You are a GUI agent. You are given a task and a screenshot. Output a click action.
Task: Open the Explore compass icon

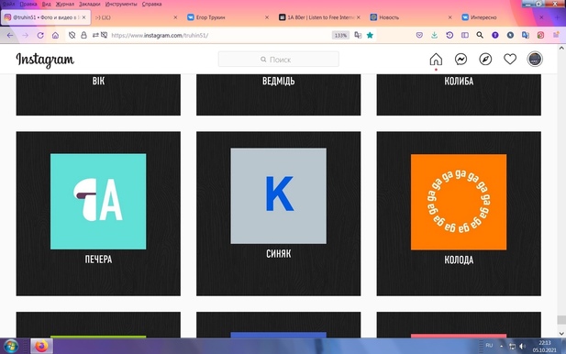485,60
